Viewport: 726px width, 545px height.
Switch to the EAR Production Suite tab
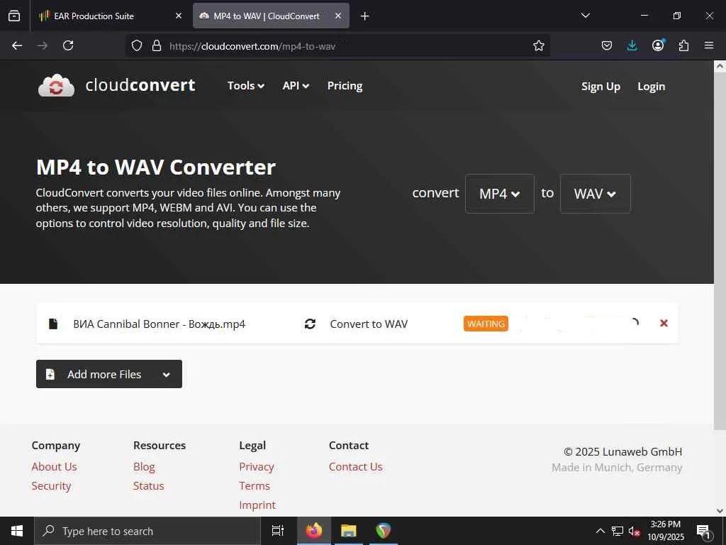[x=110, y=16]
